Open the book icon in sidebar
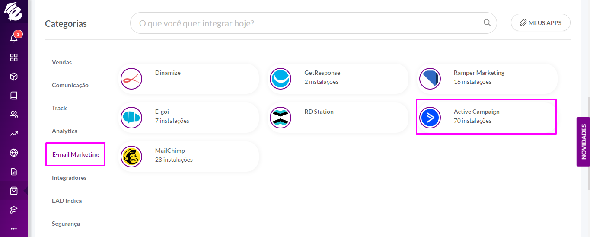 pos(14,96)
